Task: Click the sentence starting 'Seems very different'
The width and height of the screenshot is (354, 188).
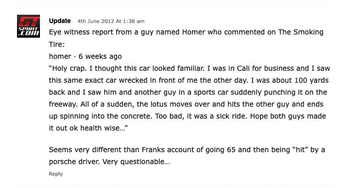Action: pyautogui.click(x=187, y=156)
